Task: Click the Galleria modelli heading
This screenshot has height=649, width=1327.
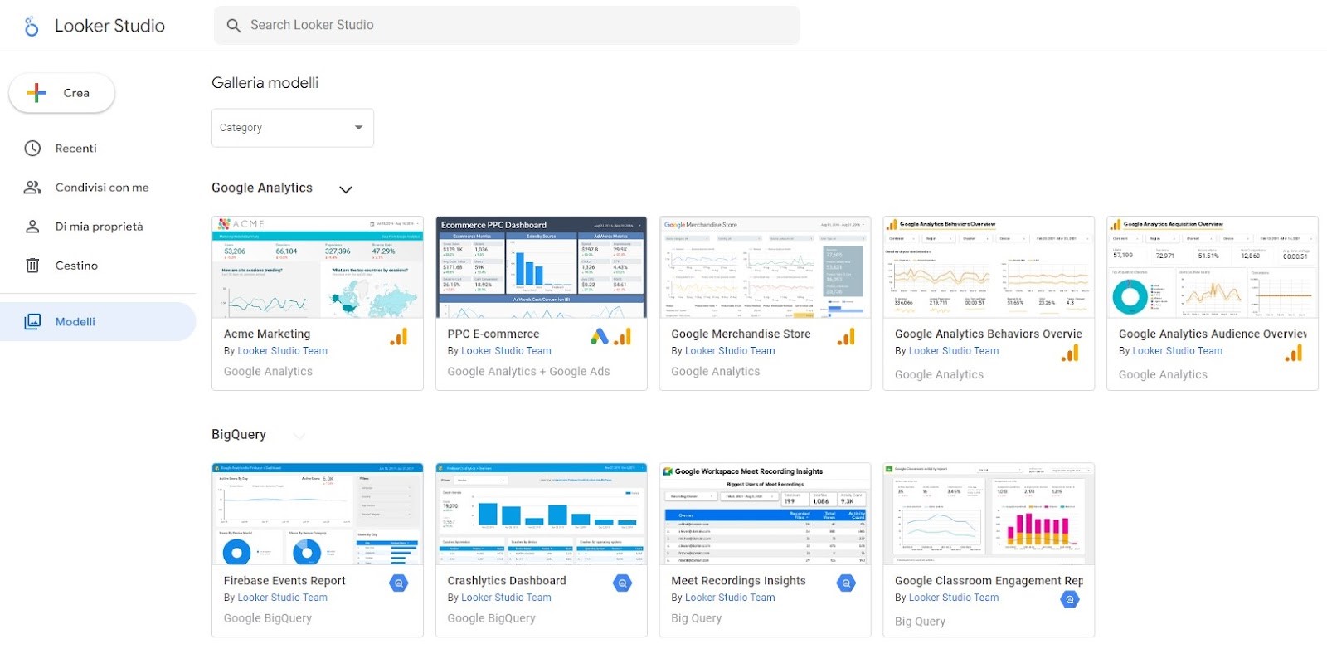Action: 265,83
